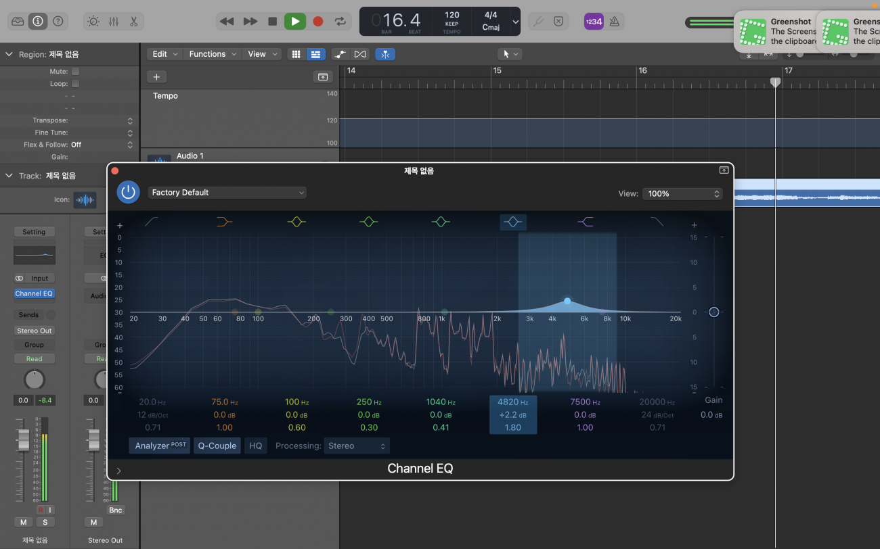Screen dimensions: 880x549
Task: Collapse the Track inspector disclosure triangle
Action: point(9,176)
